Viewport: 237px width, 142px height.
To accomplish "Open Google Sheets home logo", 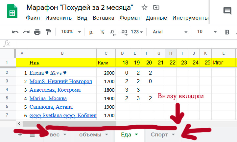I will 12,12.
